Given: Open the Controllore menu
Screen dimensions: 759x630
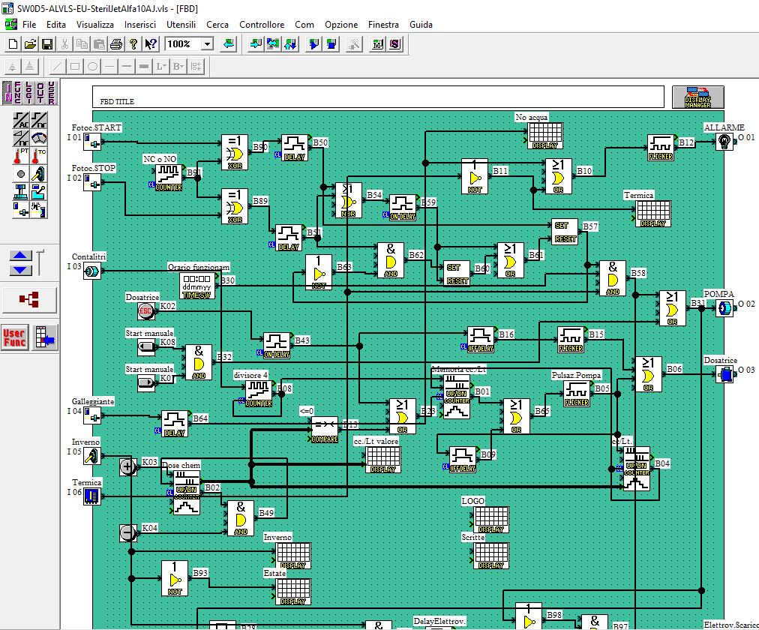Looking at the screenshot, I should [x=261, y=24].
